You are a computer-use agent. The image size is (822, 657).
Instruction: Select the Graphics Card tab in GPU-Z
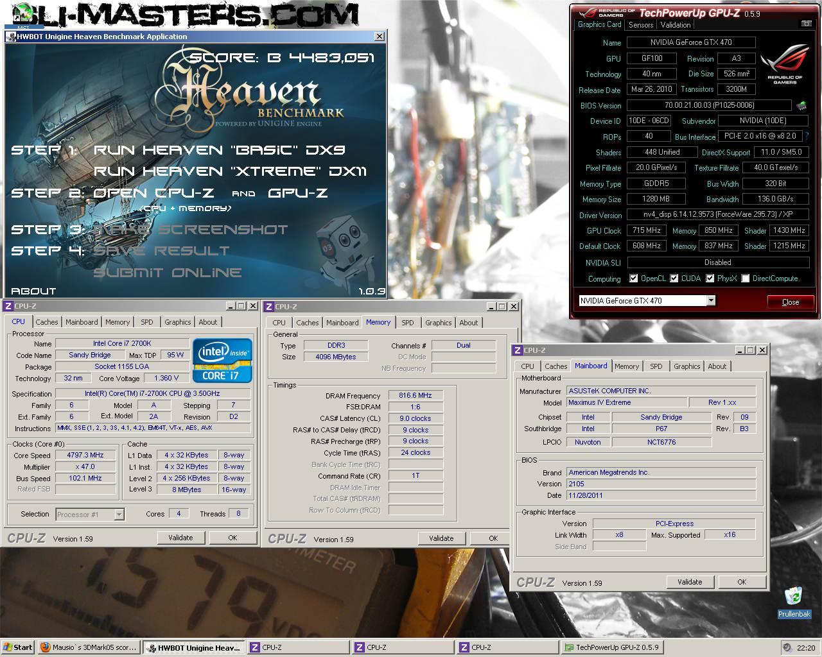click(599, 24)
